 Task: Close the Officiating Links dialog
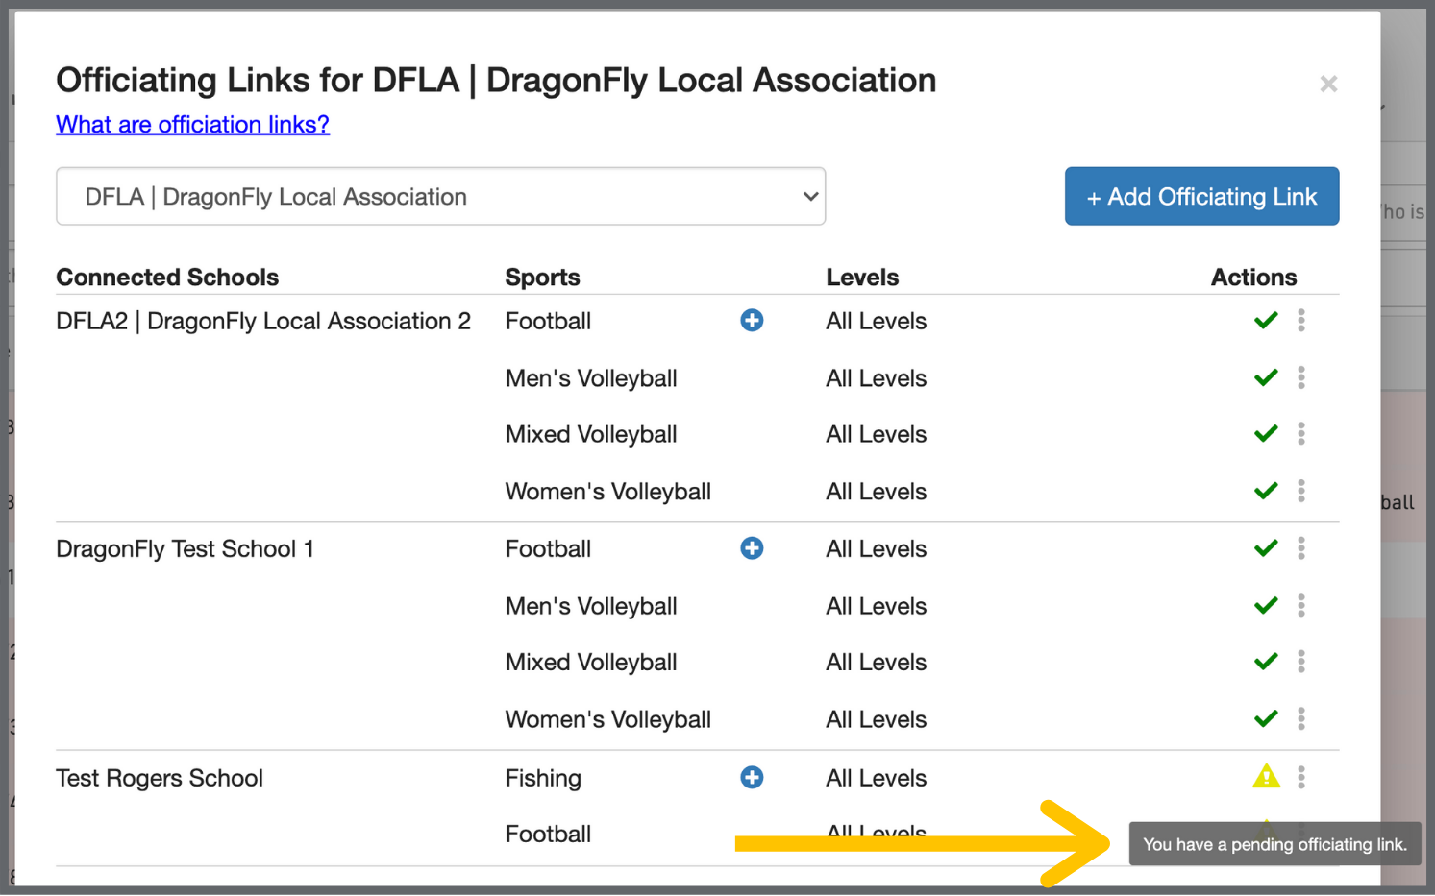[x=1328, y=85]
